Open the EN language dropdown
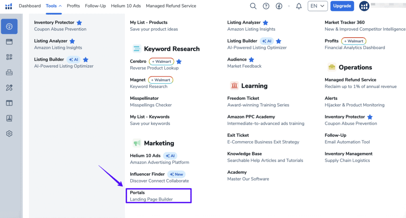 [x=318, y=6]
